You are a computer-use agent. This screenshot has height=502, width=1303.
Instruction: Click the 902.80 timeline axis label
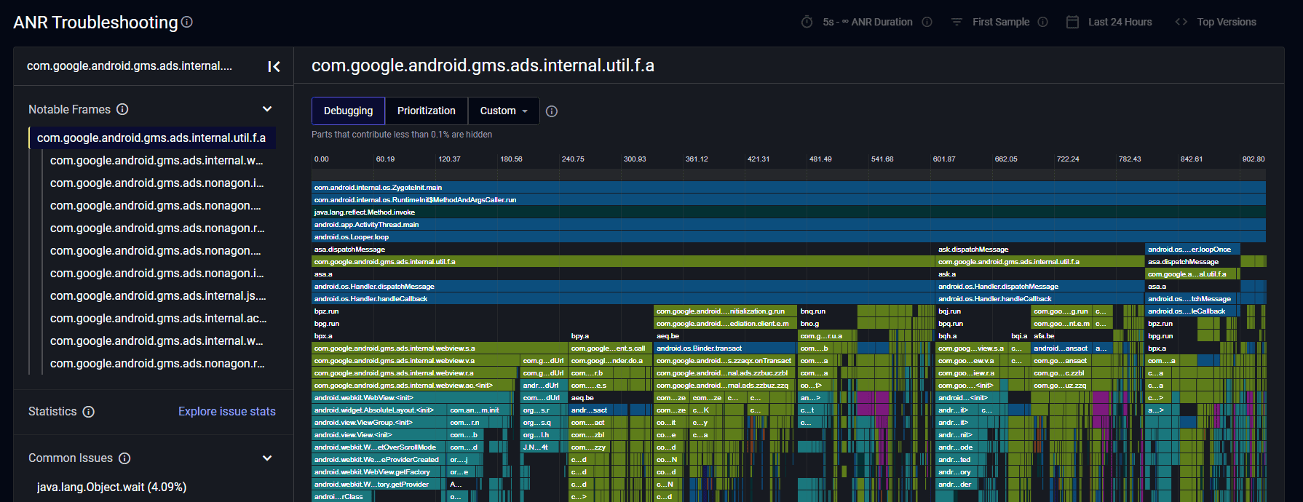click(1254, 159)
